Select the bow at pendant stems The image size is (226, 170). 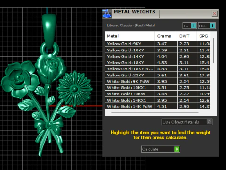point(49,125)
